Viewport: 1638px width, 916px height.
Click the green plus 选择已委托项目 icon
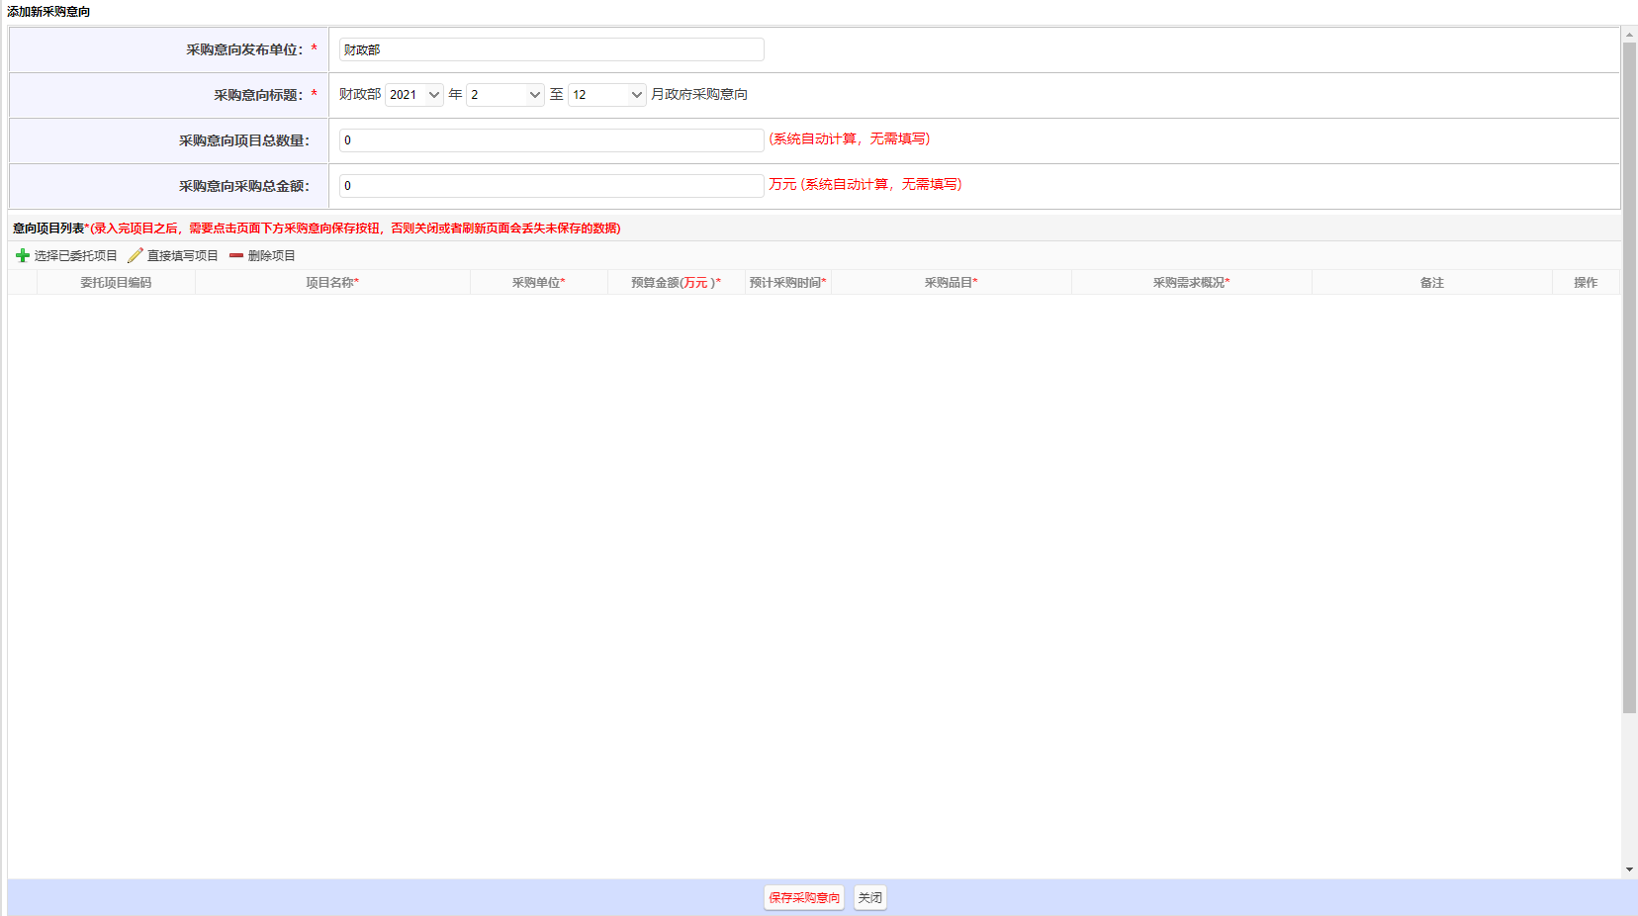click(23, 256)
